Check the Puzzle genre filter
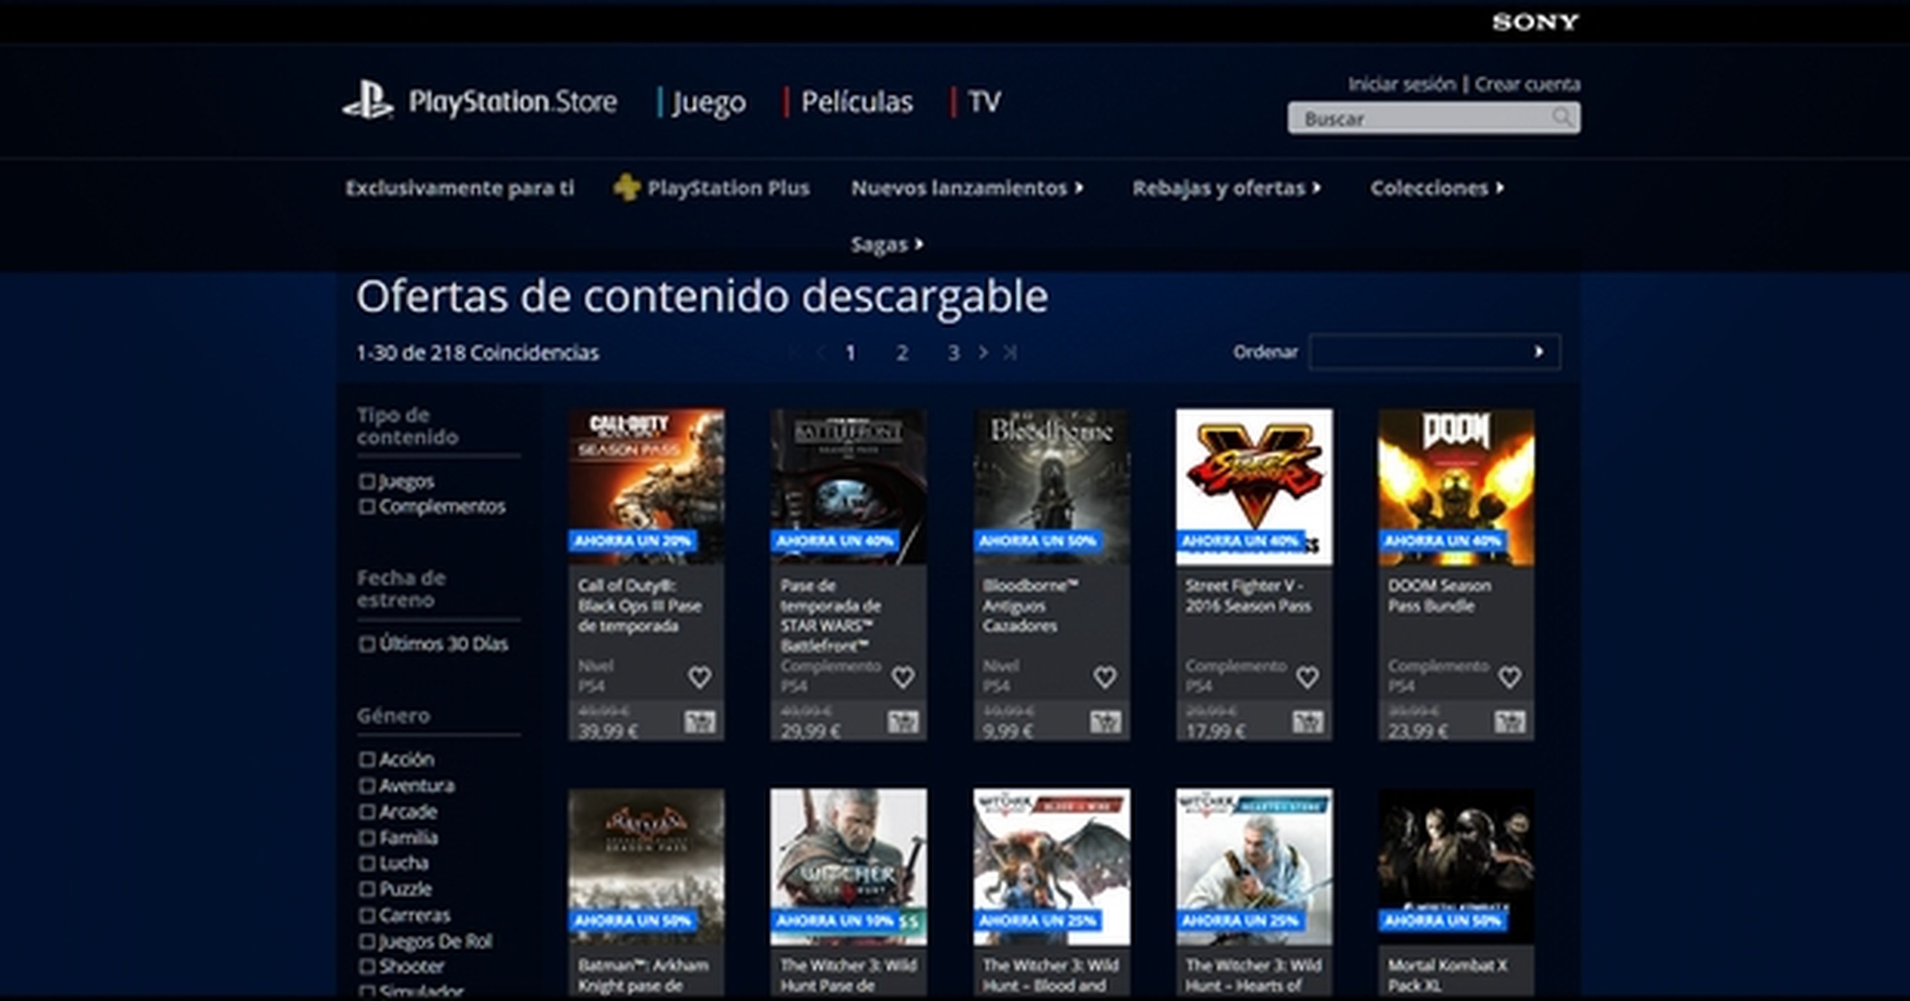This screenshot has height=1001, width=1910. pos(366,889)
